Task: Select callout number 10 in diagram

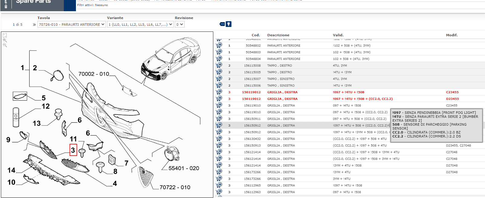Action: pos(11,182)
